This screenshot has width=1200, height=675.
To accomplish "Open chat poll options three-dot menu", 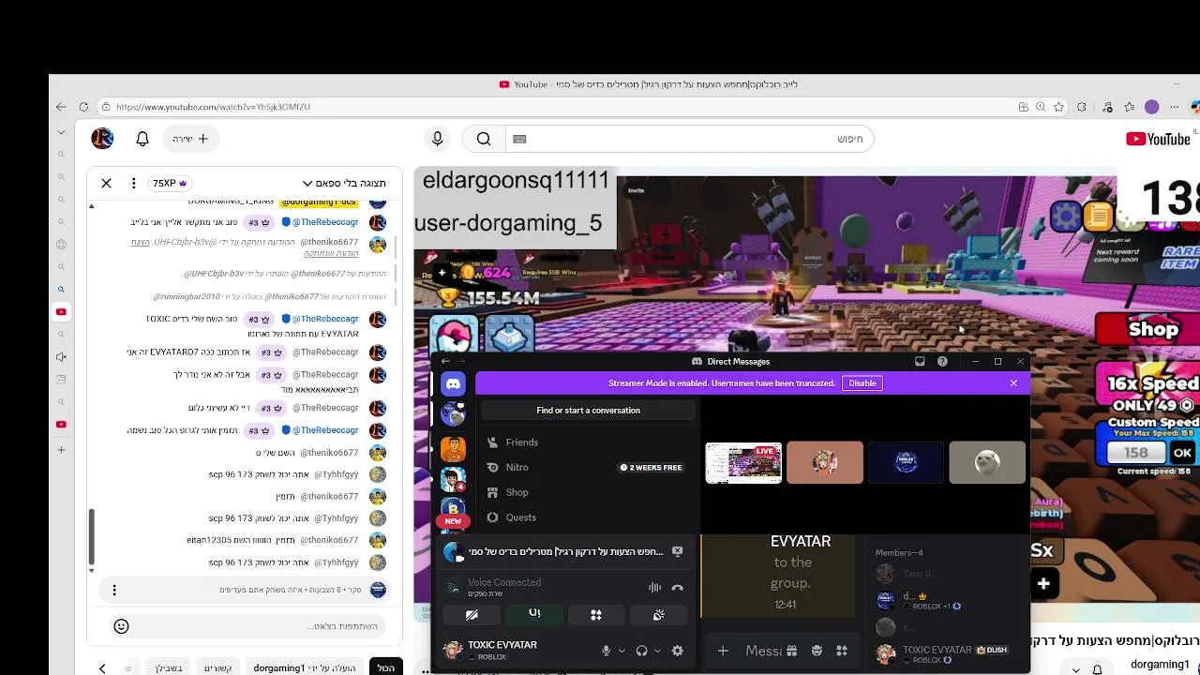I will (x=114, y=590).
